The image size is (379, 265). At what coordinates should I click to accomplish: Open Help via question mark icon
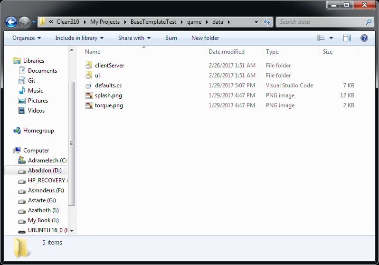coord(364,38)
